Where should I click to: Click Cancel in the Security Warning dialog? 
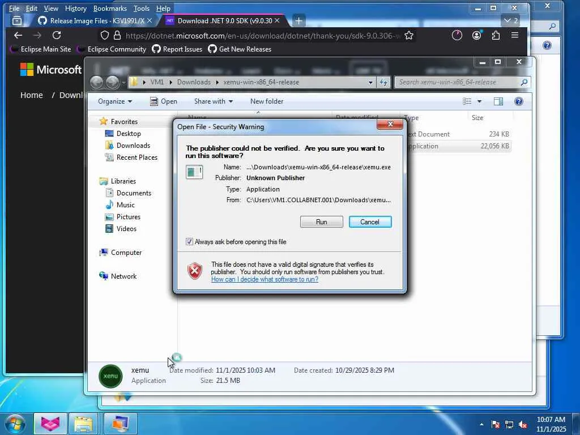click(x=370, y=222)
